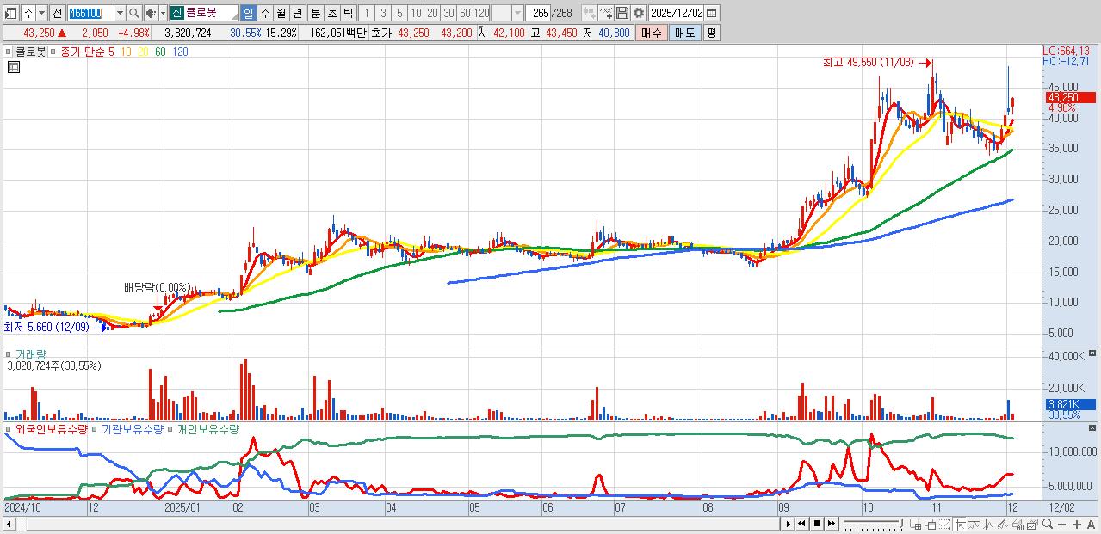The image size is (1101, 534).
Task: Toggle the 클로봇 price chart legend small square
Action: [9, 52]
